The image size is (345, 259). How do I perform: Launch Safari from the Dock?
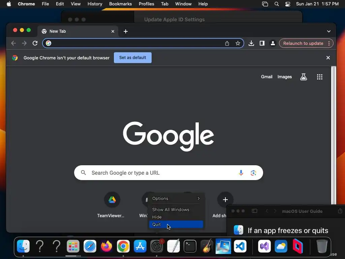click(x=90, y=246)
